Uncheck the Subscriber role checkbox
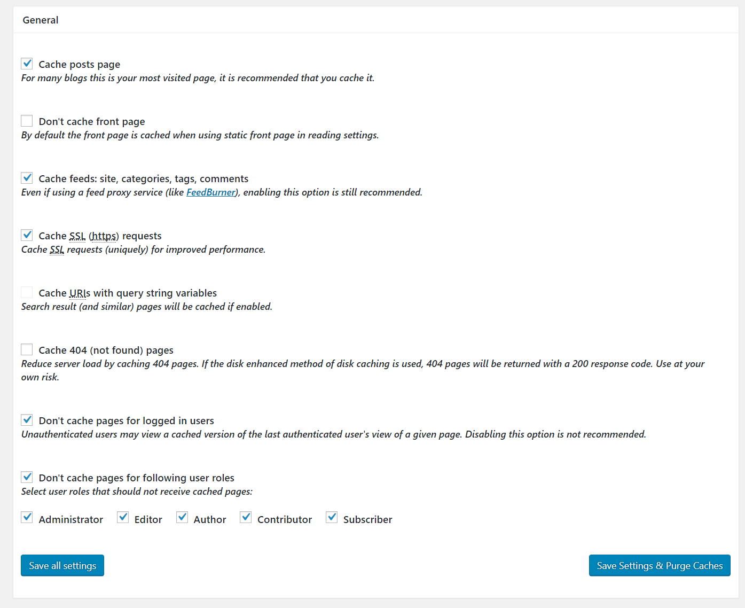The height and width of the screenshot is (608, 745). (332, 517)
